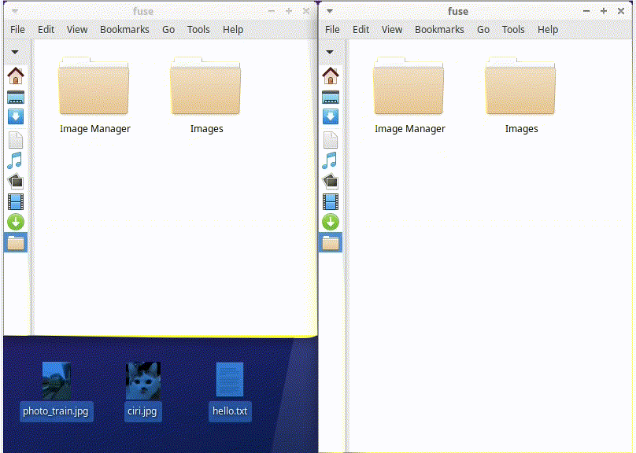
Task: Open the side pane dropdown in the right window
Action: 331,53
